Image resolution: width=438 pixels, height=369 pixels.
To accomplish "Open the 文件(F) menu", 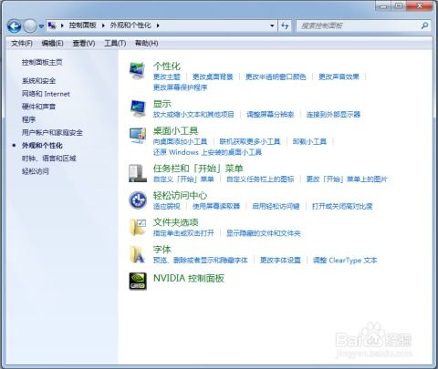I will pyautogui.click(x=22, y=44).
